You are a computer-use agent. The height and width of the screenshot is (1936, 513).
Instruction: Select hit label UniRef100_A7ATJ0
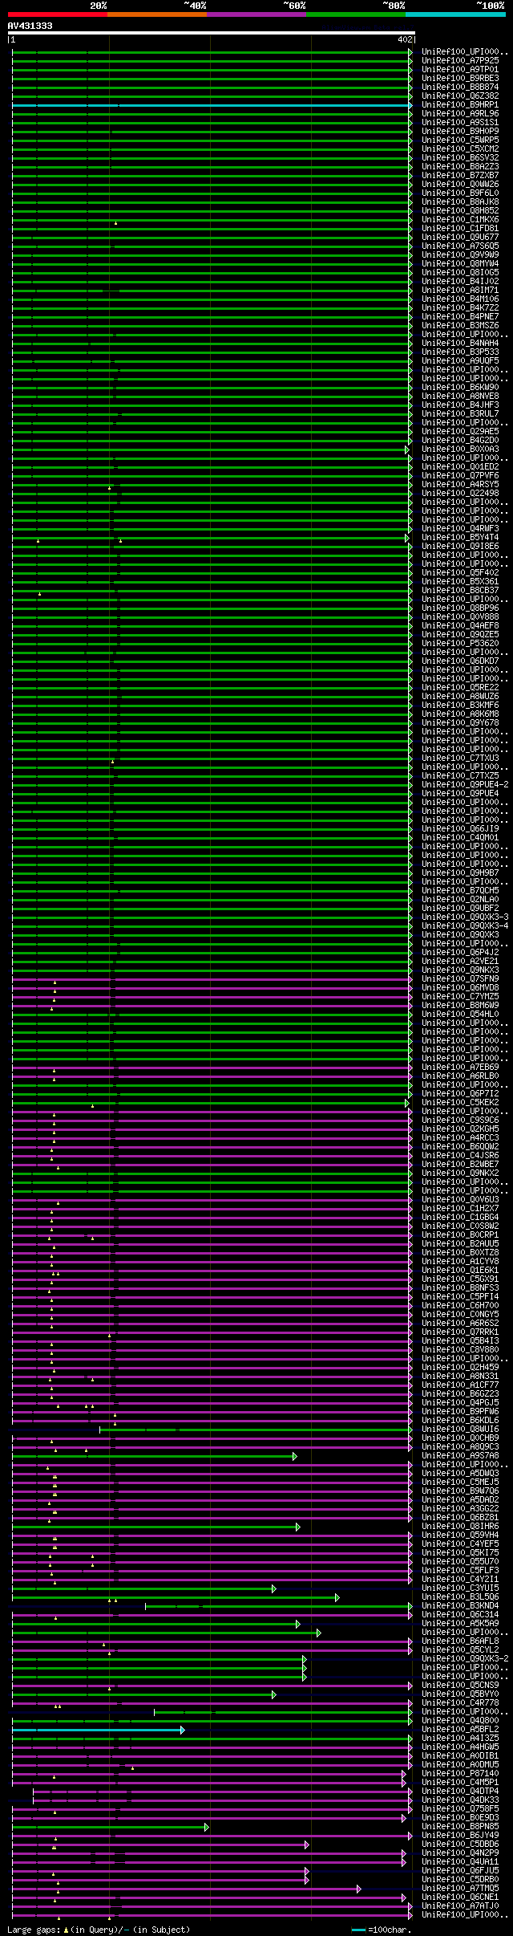coord(460,1905)
